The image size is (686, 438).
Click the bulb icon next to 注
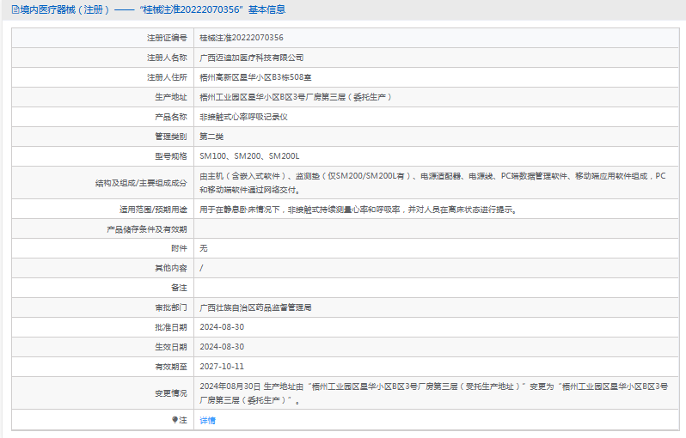(175, 420)
